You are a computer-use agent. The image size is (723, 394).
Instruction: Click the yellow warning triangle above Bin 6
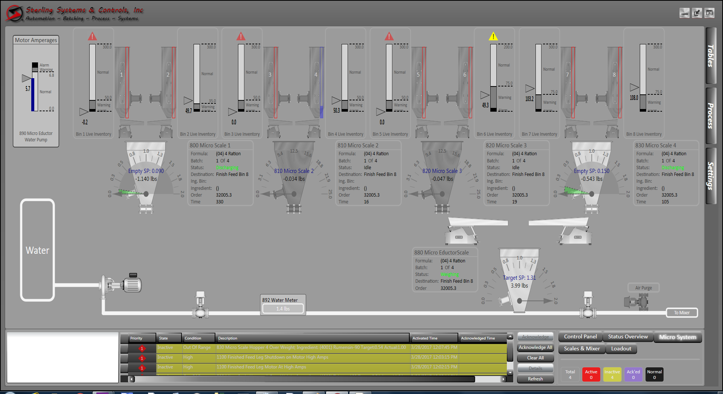click(494, 36)
